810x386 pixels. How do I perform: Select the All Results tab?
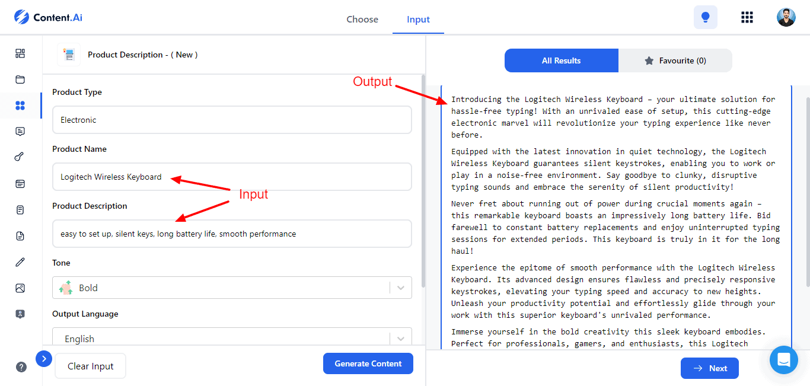[x=561, y=60]
